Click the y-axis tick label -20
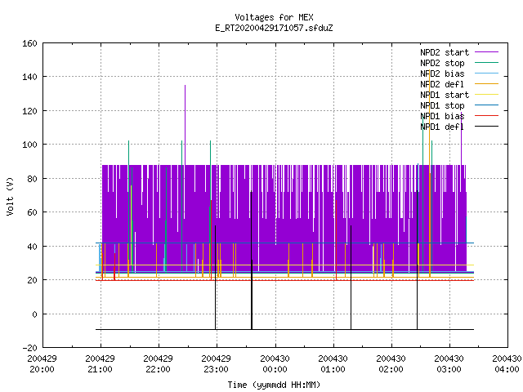 (x=29, y=348)
